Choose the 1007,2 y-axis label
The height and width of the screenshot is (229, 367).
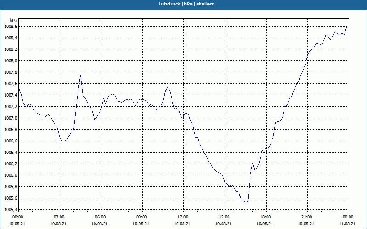coord(10,107)
